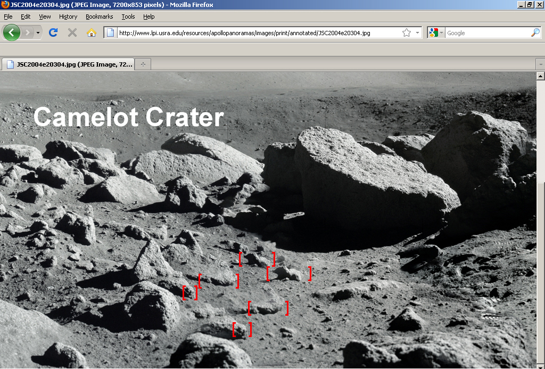Close the Firefox window

tap(539, 4)
